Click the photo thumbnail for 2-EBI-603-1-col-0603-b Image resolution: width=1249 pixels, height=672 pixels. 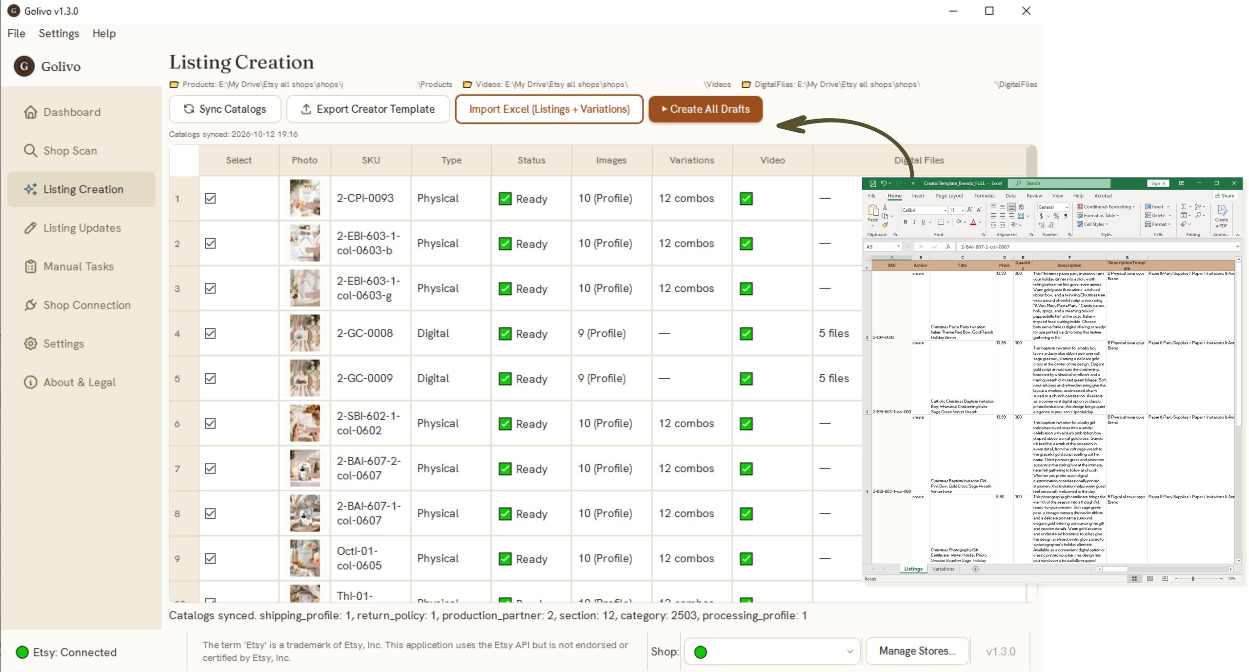[305, 243]
